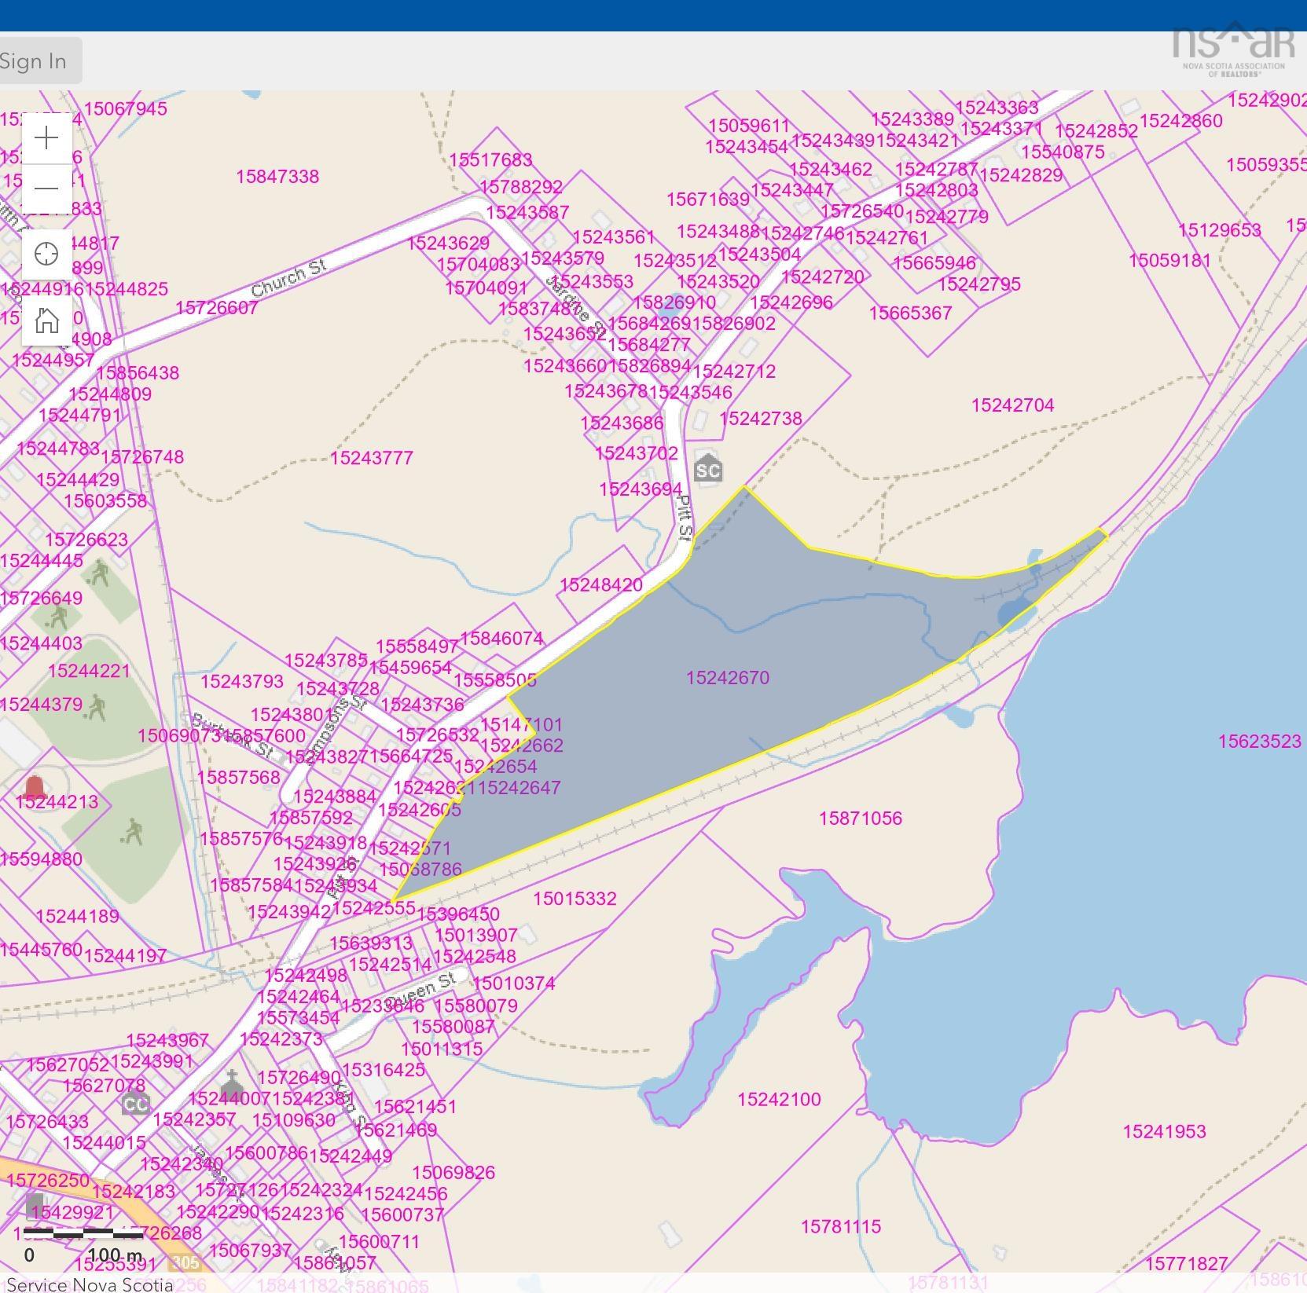Pick parcel 15243777 on the map

coord(371,458)
